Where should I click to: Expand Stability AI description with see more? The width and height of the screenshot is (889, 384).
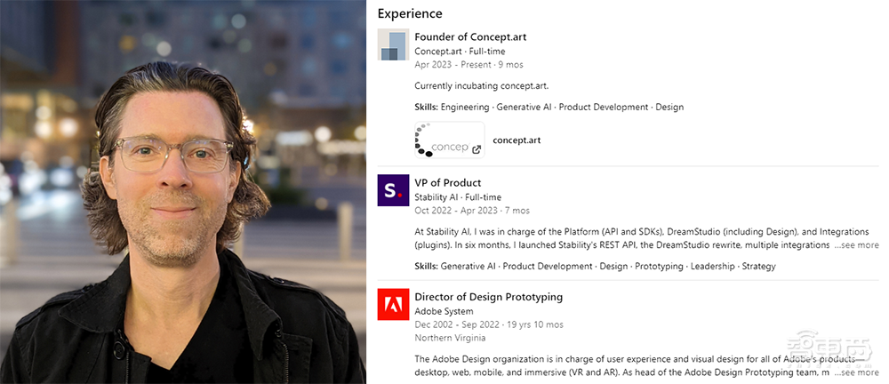[x=856, y=245]
